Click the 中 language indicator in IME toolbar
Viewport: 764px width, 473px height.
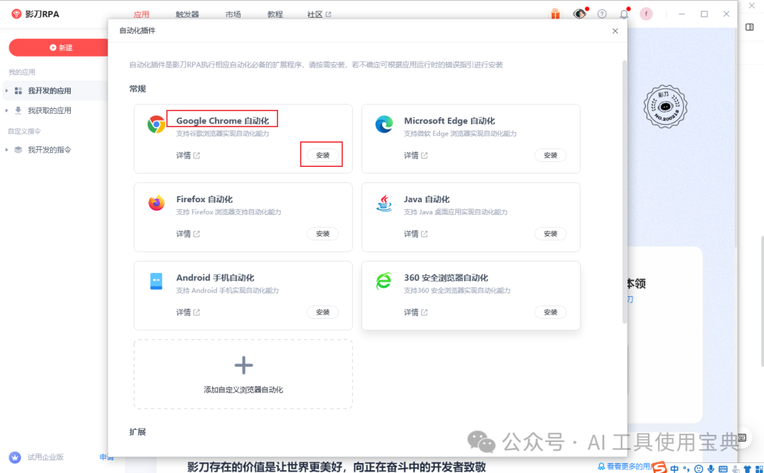point(674,469)
